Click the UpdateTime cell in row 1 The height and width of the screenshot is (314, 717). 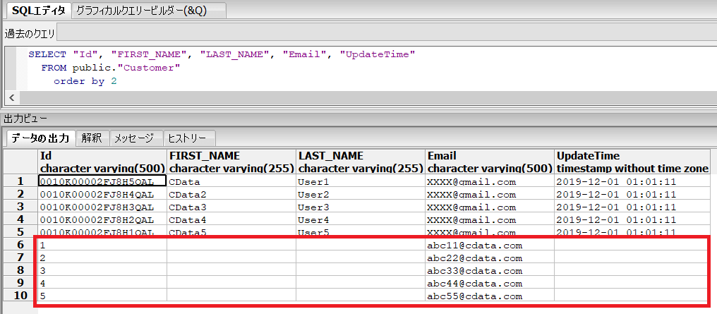click(633, 181)
